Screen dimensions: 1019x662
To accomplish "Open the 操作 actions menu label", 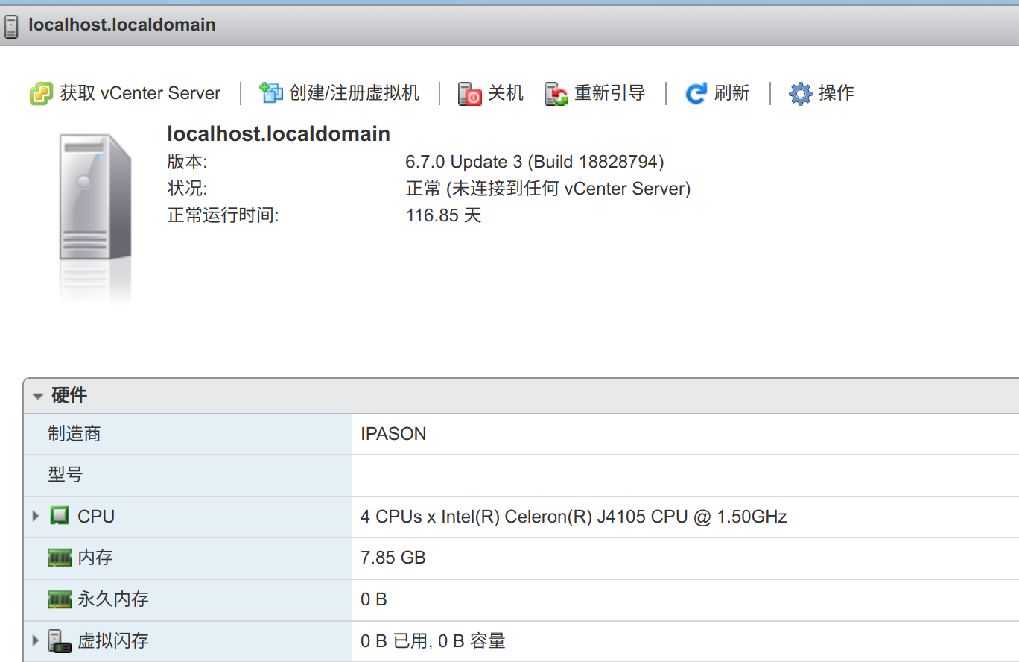I will (x=836, y=93).
